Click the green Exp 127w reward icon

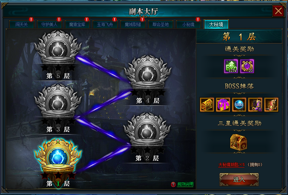(231, 66)
